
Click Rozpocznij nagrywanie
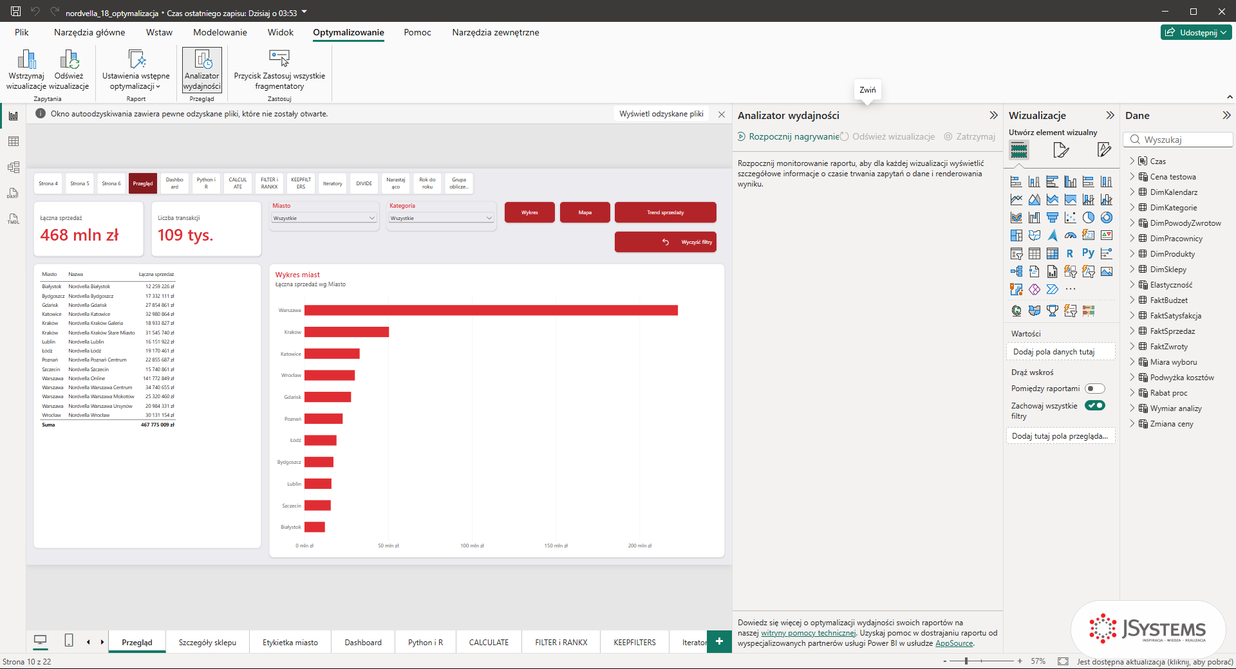tap(789, 136)
